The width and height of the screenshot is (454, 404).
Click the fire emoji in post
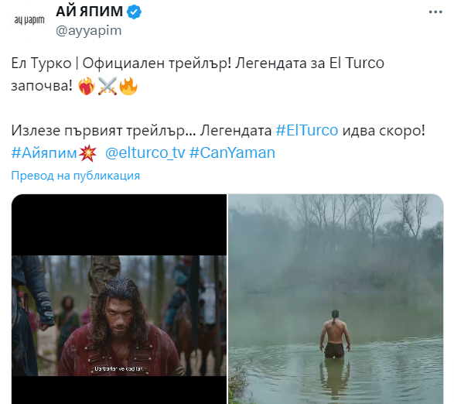(x=128, y=86)
